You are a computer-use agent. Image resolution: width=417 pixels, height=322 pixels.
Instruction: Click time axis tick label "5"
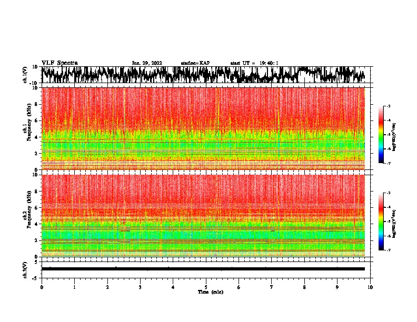point(206,287)
